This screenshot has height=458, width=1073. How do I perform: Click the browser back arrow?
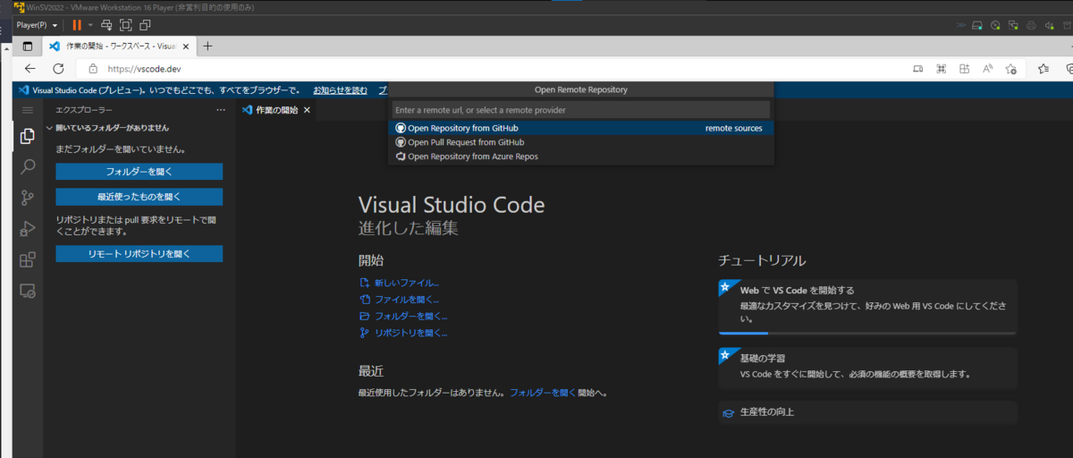tap(30, 68)
